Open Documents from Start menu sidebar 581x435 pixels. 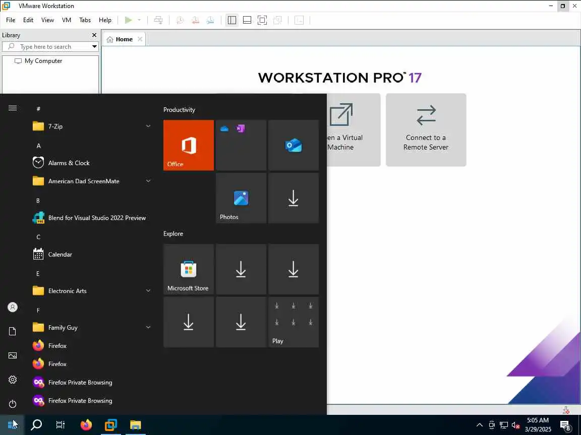13,331
